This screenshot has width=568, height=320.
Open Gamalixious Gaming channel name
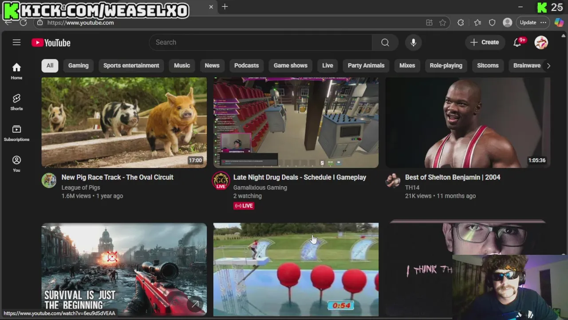(x=260, y=188)
